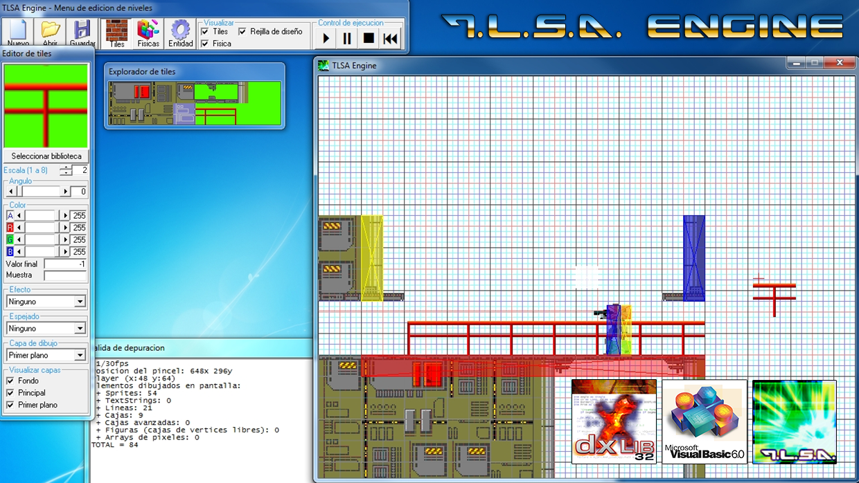Rewind execution with the rewind icon
Viewport: 859px width, 483px height.
pyautogui.click(x=390, y=38)
